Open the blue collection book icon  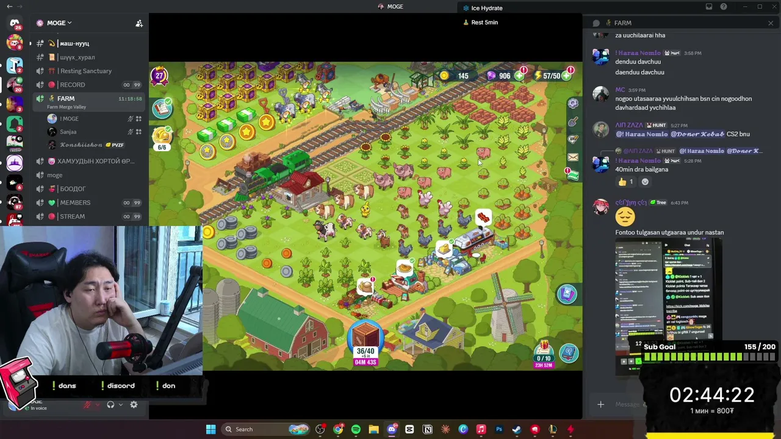[569, 352]
